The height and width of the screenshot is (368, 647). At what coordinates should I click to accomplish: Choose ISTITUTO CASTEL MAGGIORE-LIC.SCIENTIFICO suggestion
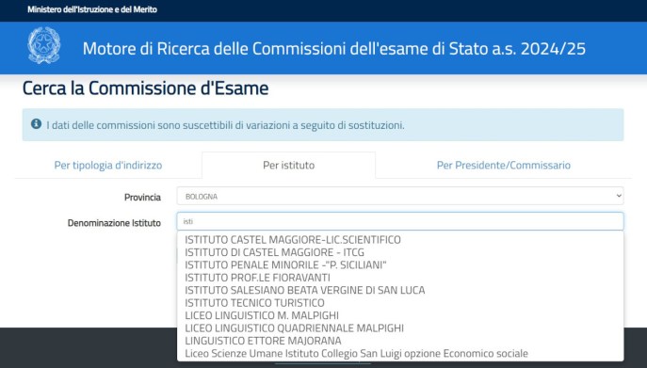(293, 240)
